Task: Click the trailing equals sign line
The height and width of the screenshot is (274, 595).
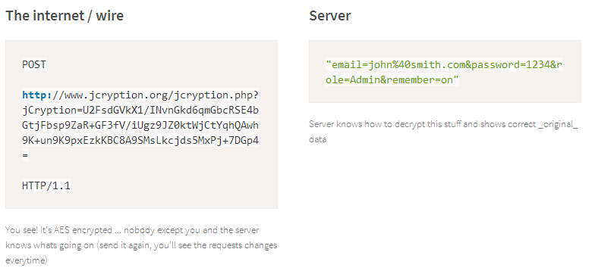Action: (x=25, y=156)
